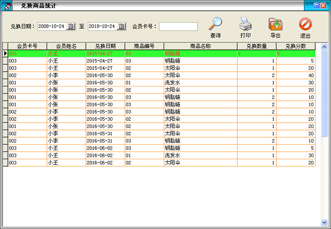Open the app icon in the title bar

(x=7, y=5)
